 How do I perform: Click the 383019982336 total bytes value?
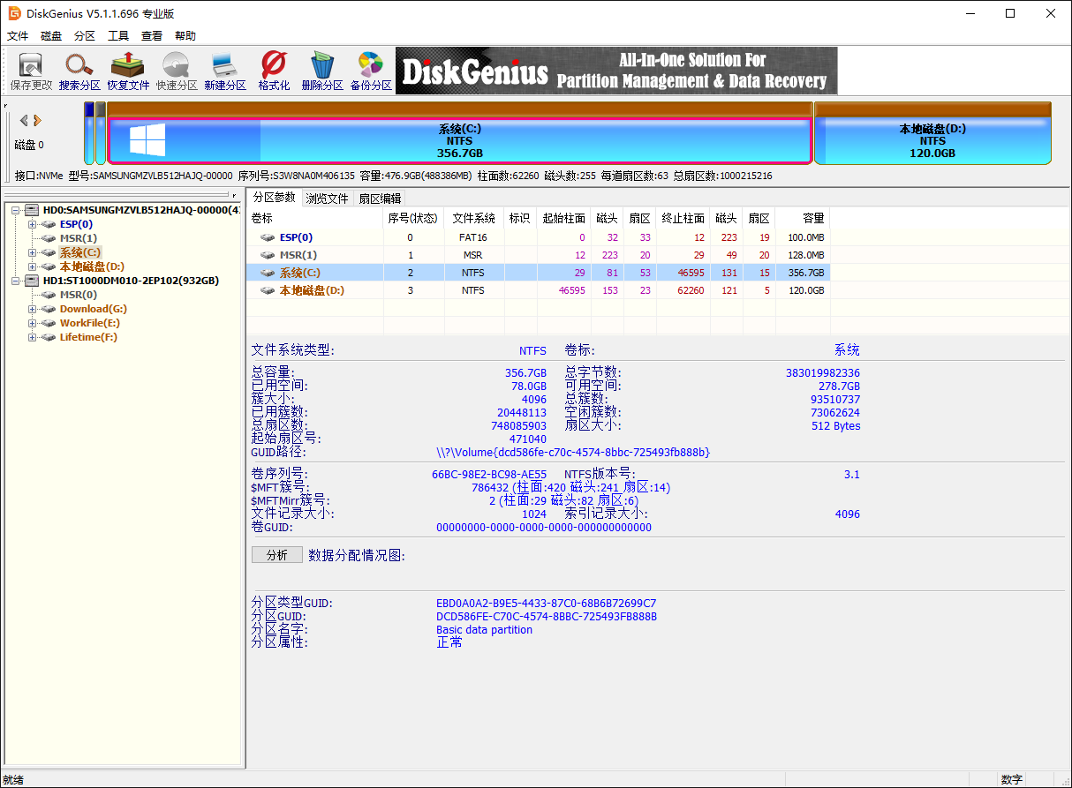pyautogui.click(x=823, y=373)
